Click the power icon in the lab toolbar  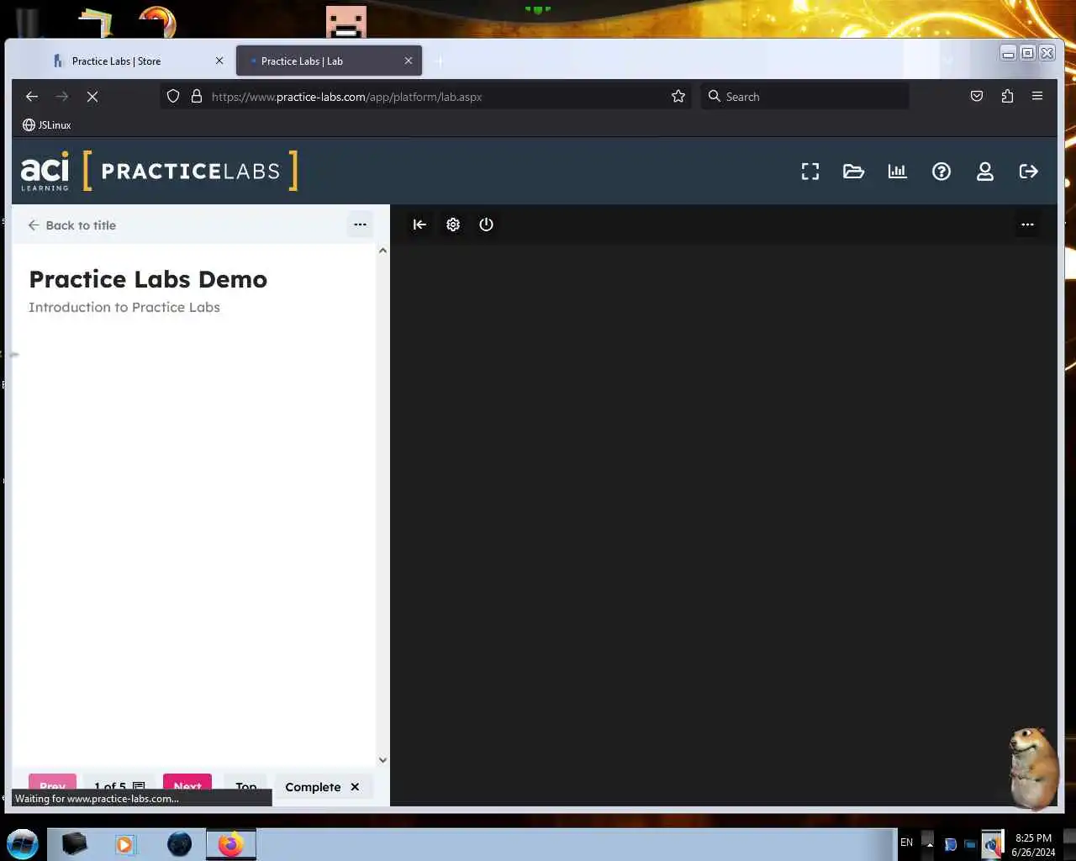click(x=486, y=224)
